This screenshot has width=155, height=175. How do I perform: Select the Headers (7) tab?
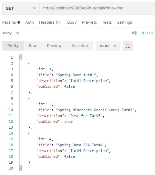[x=50, y=22]
